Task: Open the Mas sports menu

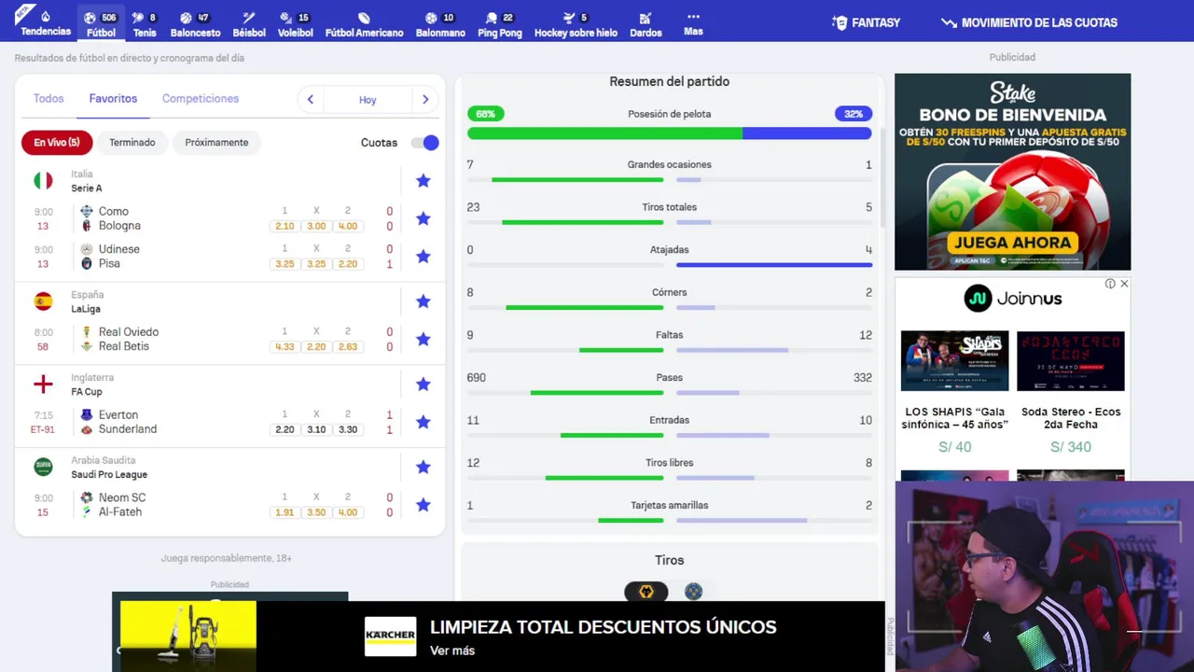Action: 693,23
